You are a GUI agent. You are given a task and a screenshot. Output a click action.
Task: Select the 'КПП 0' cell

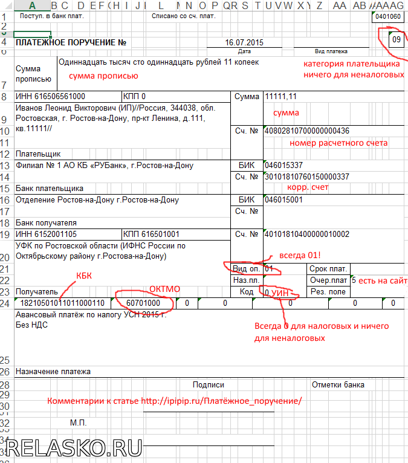click(x=176, y=97)
